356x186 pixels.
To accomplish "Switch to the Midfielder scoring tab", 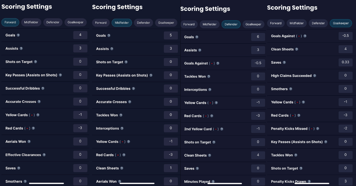I will point(122,23).
